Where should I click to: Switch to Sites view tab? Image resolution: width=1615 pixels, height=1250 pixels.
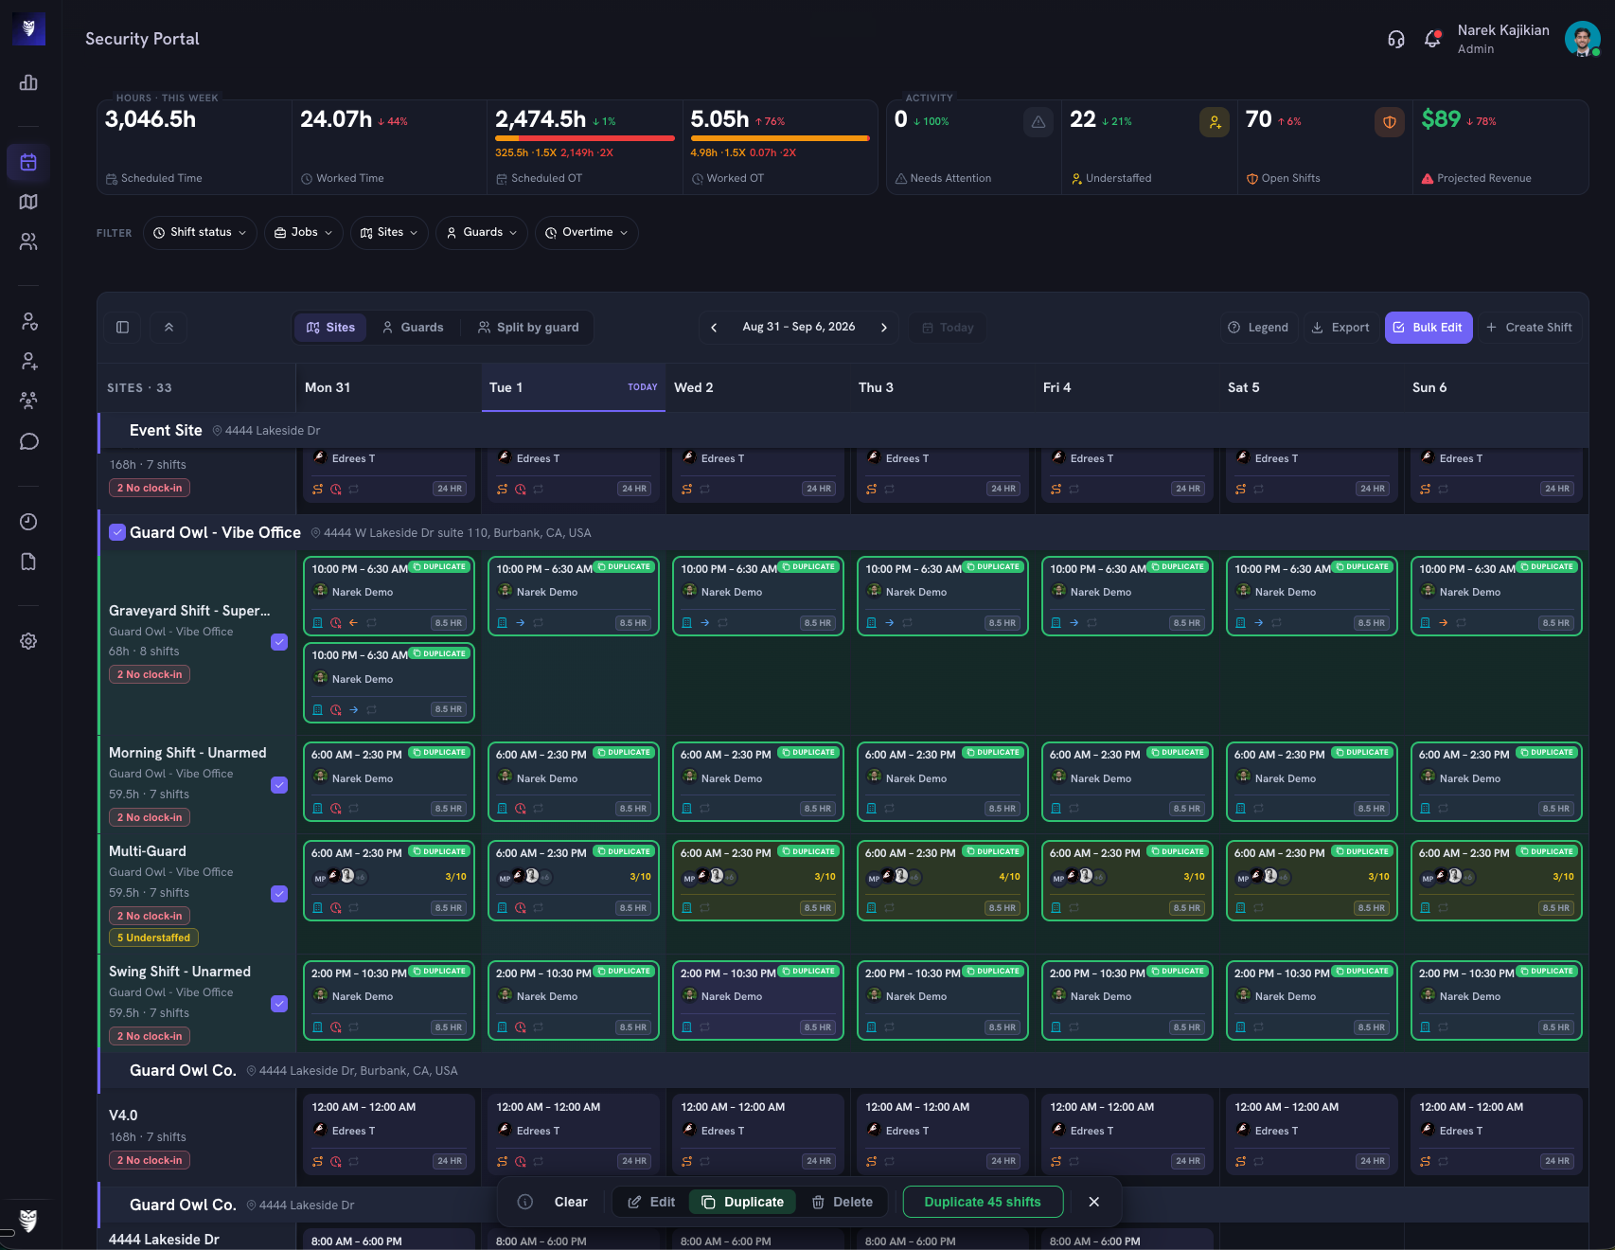coord(330,328)
